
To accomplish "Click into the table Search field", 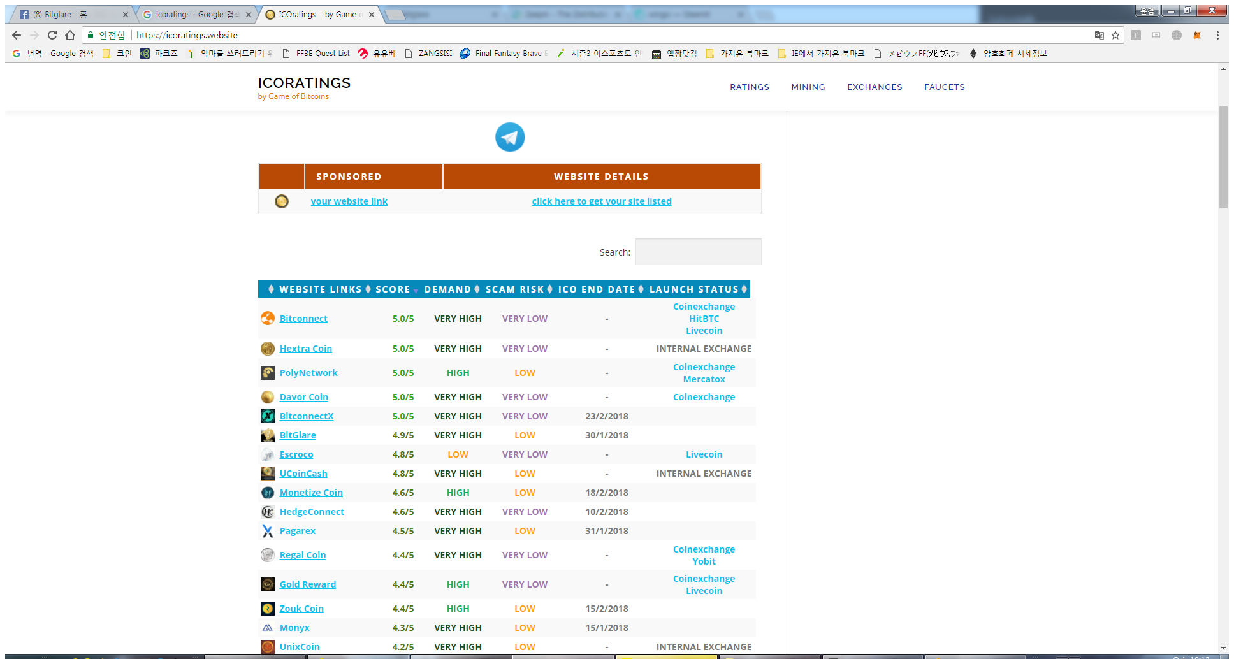I will click(x=698, y=252).
